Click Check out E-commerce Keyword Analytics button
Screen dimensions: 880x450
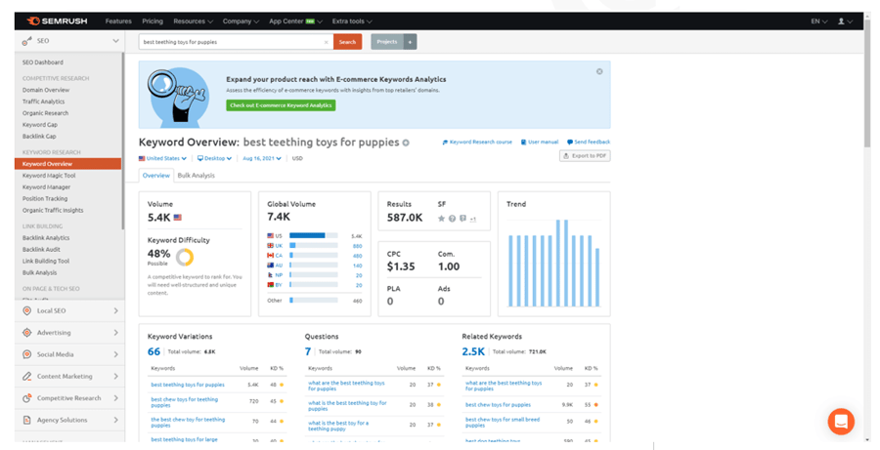point(281,105)
